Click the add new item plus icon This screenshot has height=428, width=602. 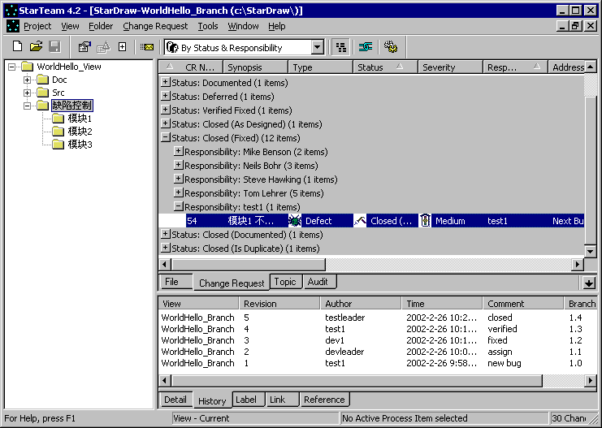click(123, 47)
